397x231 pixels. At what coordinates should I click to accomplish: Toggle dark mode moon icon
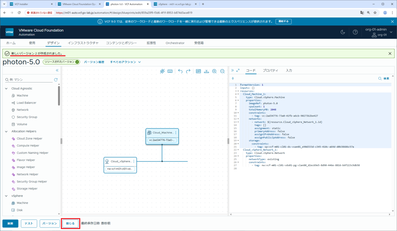click(343, 32)
